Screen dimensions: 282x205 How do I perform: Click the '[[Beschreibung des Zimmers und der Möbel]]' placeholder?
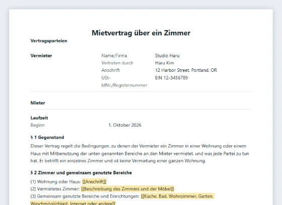tap(127, 189)
